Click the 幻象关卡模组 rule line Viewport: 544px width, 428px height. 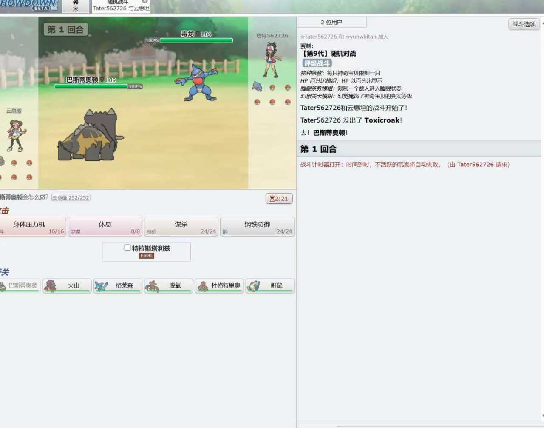coord(356,96)
